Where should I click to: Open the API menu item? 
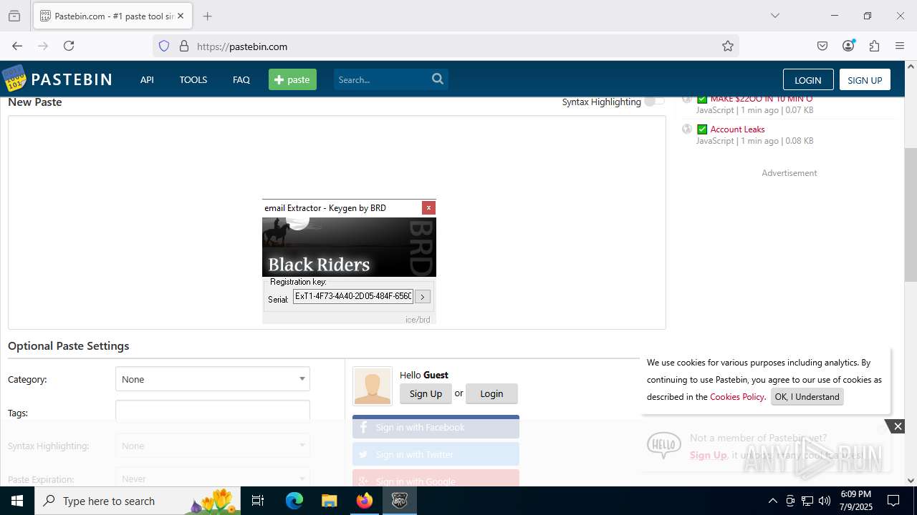[147, 79]
